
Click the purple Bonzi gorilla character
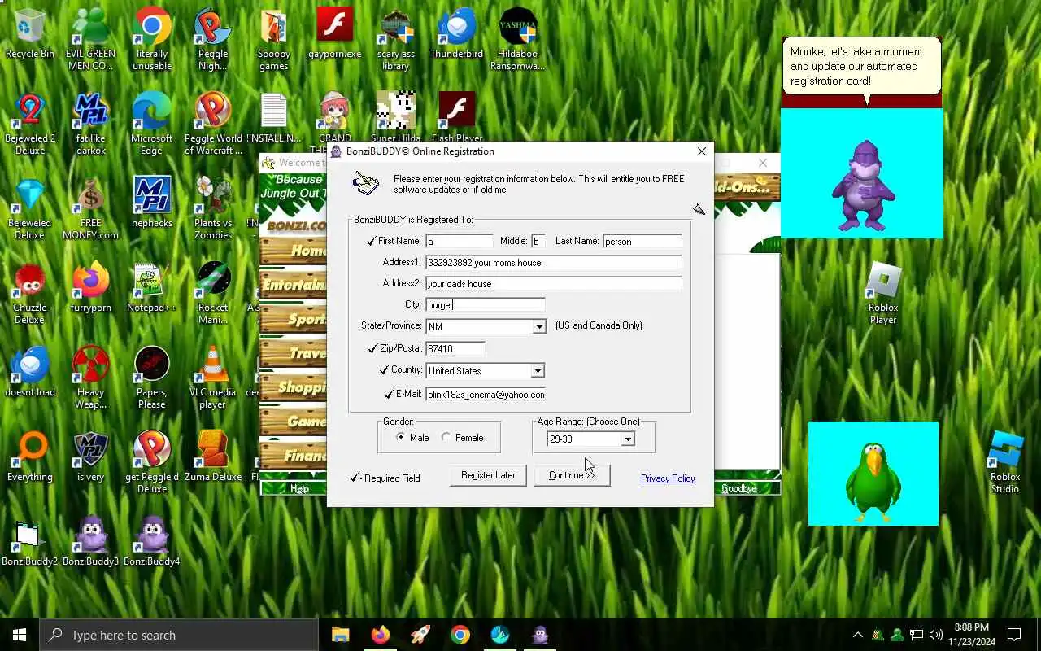pyautogui.click(x=864, y=186)
